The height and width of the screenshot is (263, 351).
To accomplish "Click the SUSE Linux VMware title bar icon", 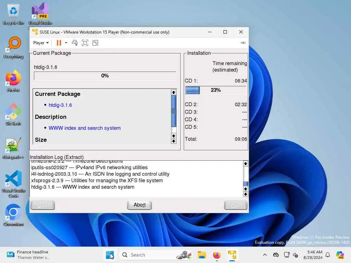I will tap(35, 32).
